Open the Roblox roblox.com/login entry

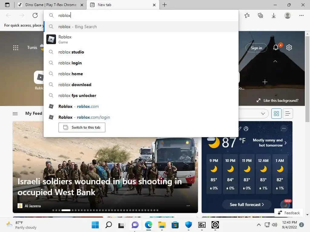141,117
